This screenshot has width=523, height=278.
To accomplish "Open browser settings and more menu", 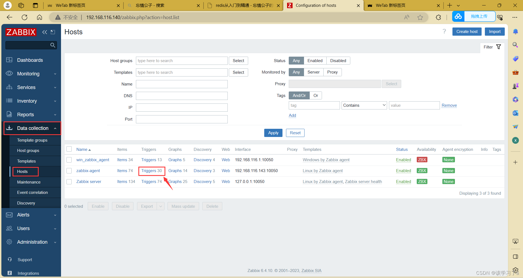I will (x=515, y=17).
